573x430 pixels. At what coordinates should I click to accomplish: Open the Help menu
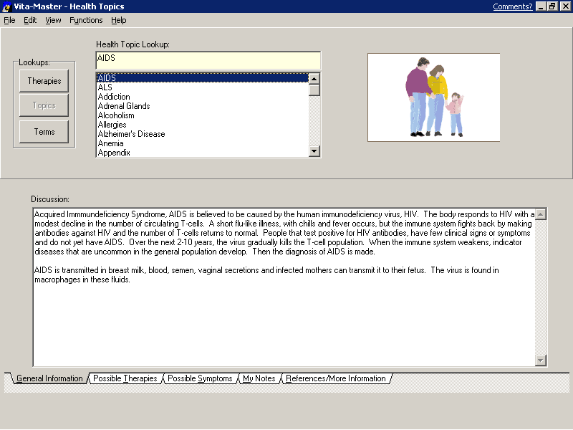[x=119, y=20]
